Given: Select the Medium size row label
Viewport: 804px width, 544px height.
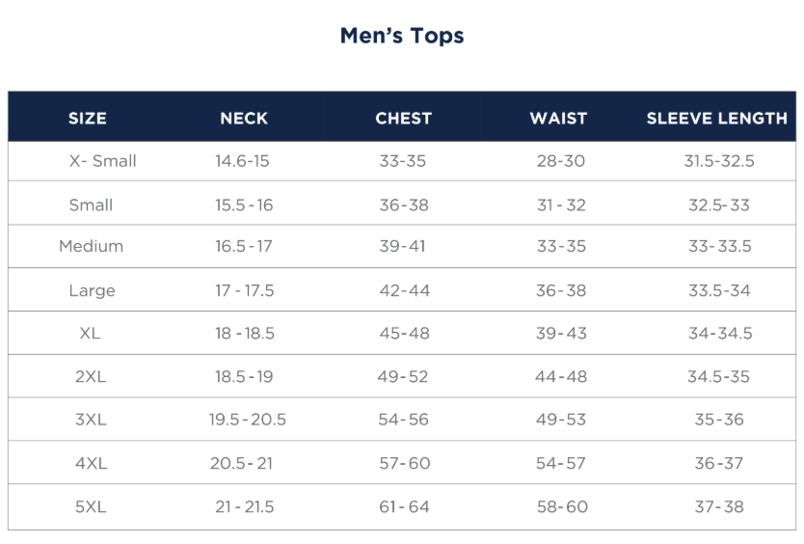Looking at the screenshot, I should 91,246.
